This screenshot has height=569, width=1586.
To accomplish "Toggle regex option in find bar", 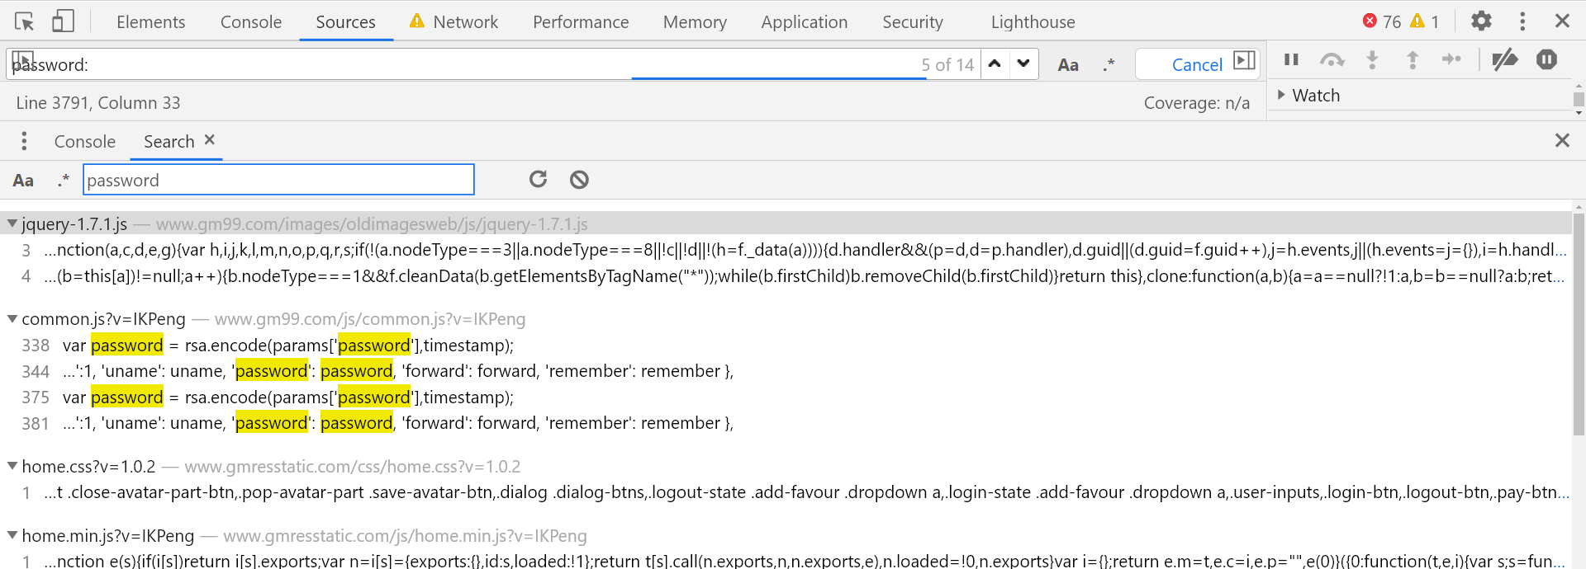I will pos(1109,64).
